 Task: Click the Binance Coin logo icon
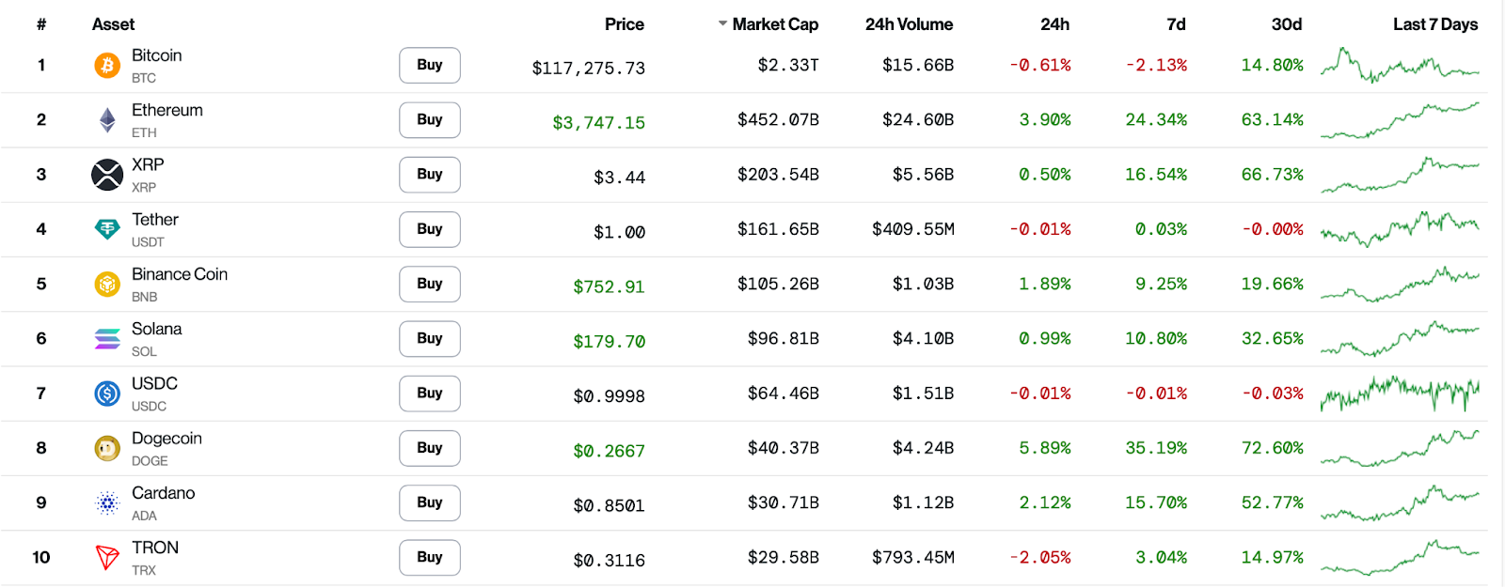[x=107, y=284]
